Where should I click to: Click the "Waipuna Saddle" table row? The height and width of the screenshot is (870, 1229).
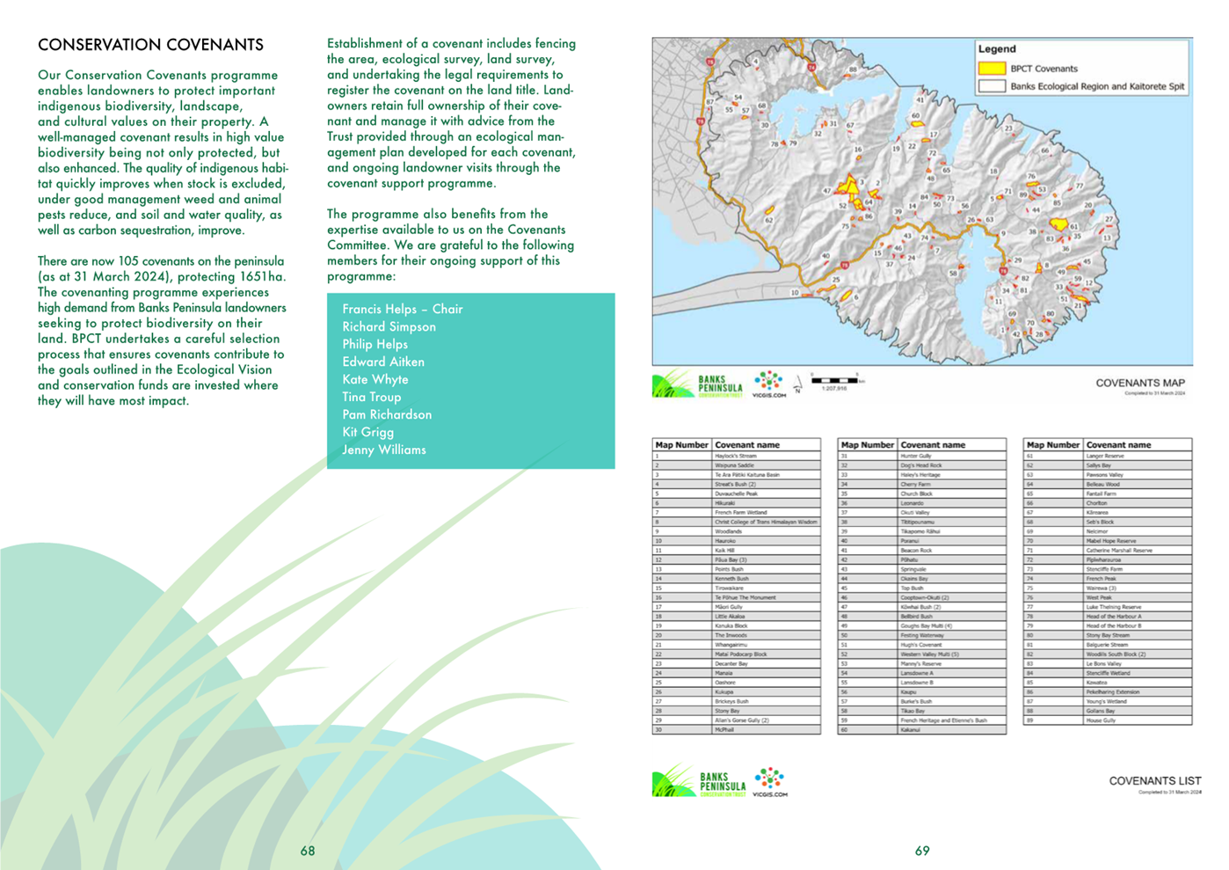(737, 465)
